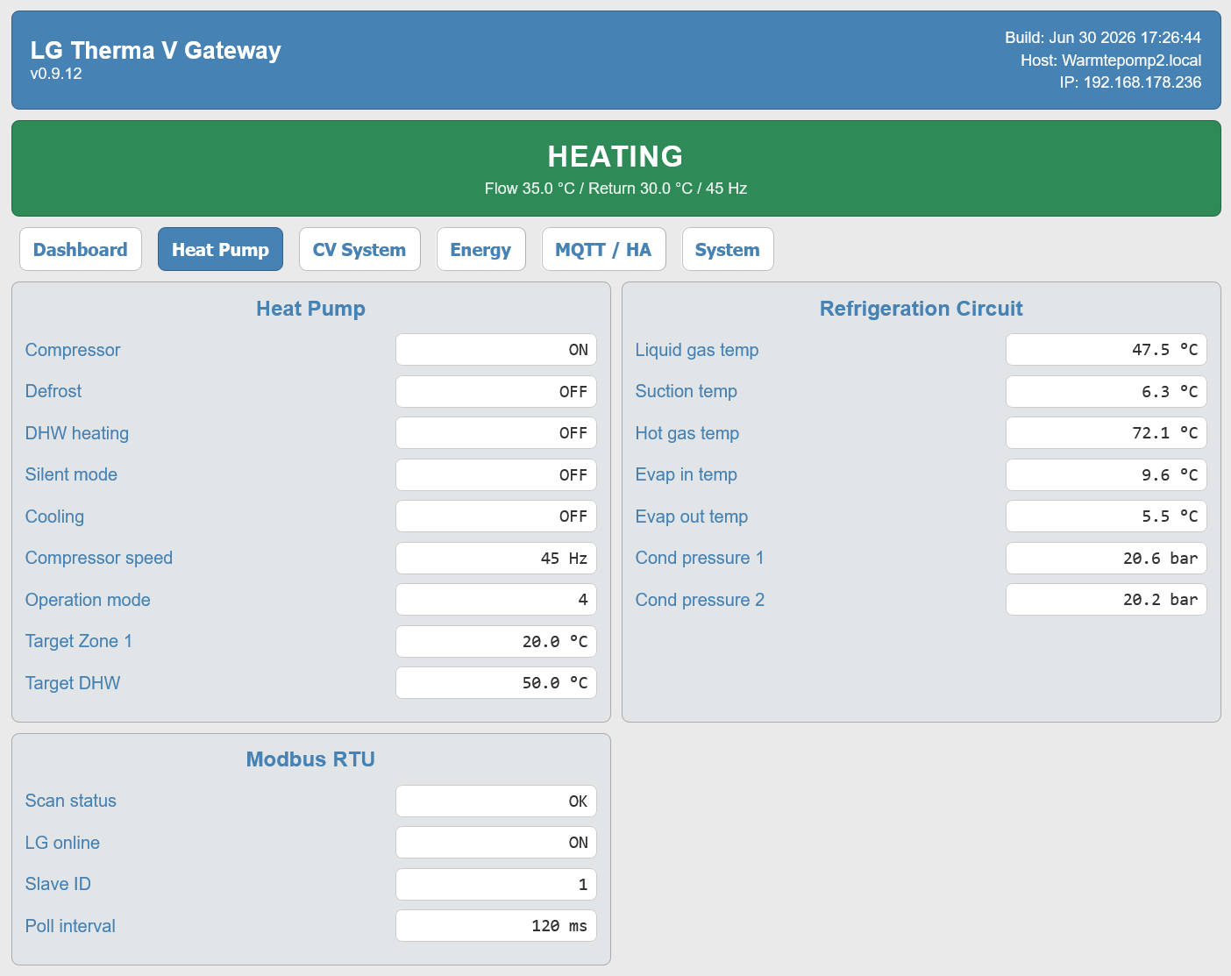Click the Modbus RTU panel heading

click(310, 759)
